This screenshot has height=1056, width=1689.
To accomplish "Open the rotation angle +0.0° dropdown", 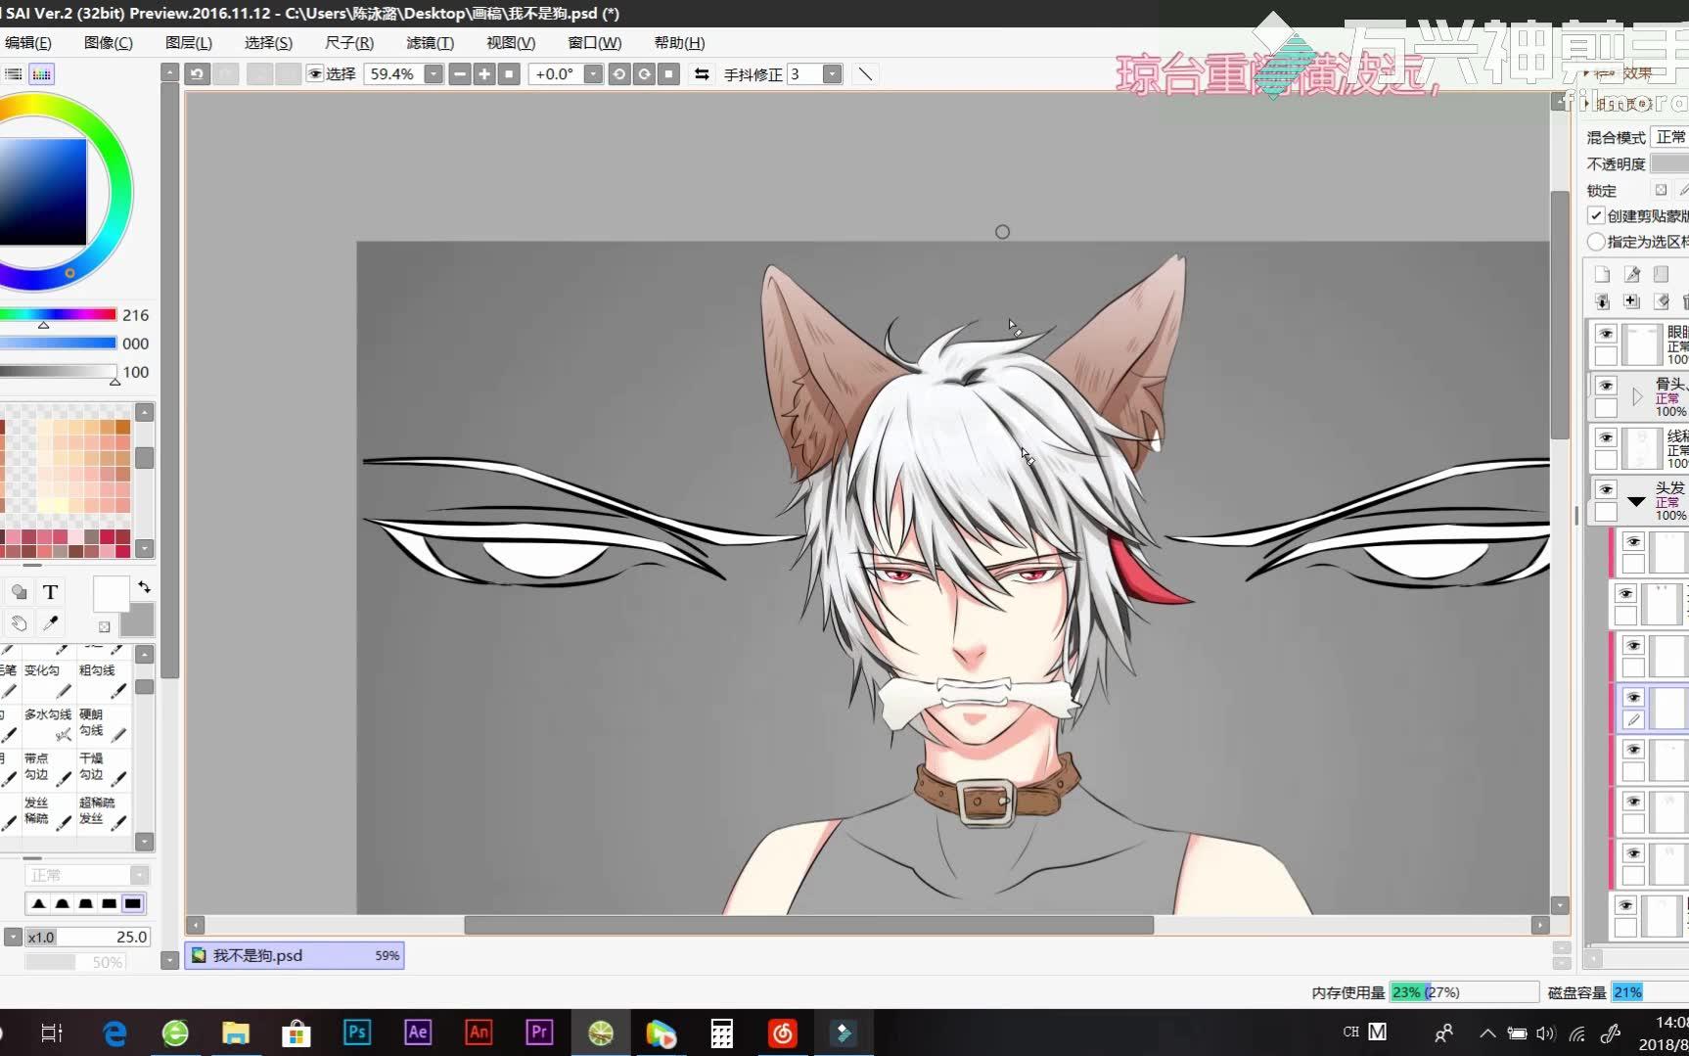I will [593, 74].
